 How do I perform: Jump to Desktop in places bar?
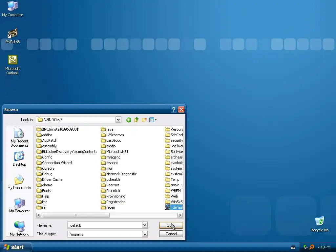(x=19, y=159)
